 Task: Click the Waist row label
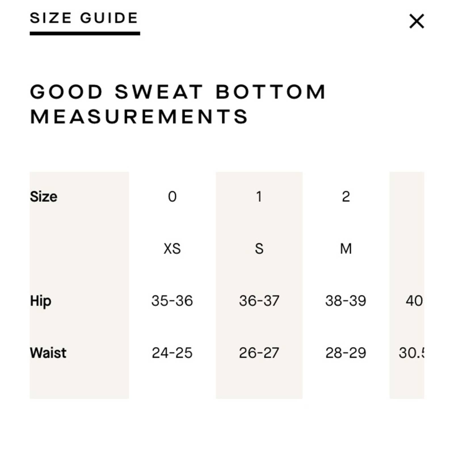tap(48, 353)
